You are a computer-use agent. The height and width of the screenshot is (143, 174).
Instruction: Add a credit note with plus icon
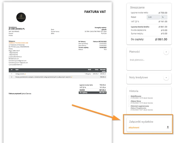tap(166, 78)
